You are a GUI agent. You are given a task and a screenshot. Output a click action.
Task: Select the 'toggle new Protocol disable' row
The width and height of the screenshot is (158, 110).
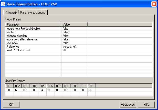click(x=79, y=29)
